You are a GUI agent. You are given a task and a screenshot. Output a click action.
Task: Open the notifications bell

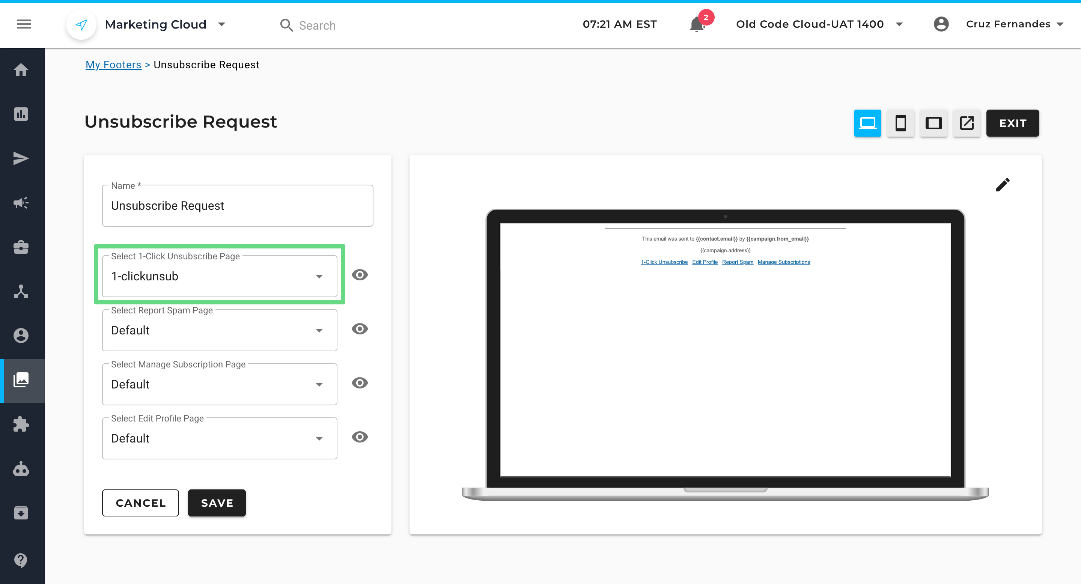click(697, 24)
